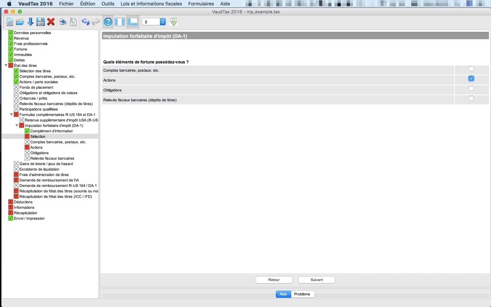This screenshot has width=491, height=307.
Task: Click the blue down arrow import icon
Action: click(30, 22)
